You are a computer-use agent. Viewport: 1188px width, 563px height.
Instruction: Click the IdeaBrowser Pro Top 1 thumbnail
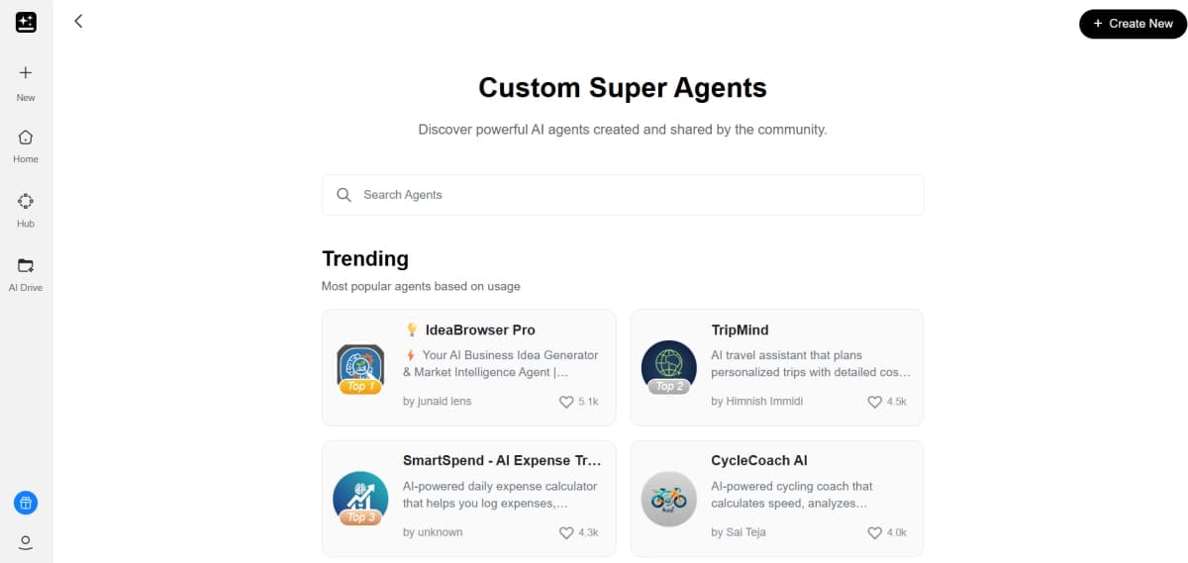tap(360, 368)
